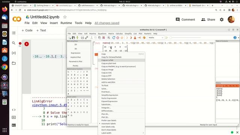Screen dimensions: 240x135
Task: Open the Colab Files folder icon in sidebar
Action: [x=13, y=63]
